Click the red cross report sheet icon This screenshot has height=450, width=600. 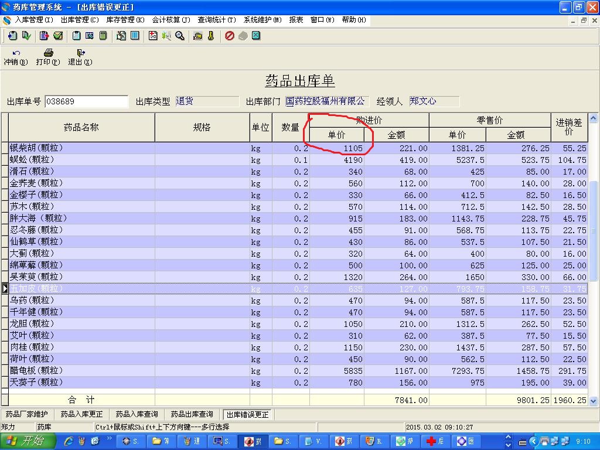coord(153,36)
